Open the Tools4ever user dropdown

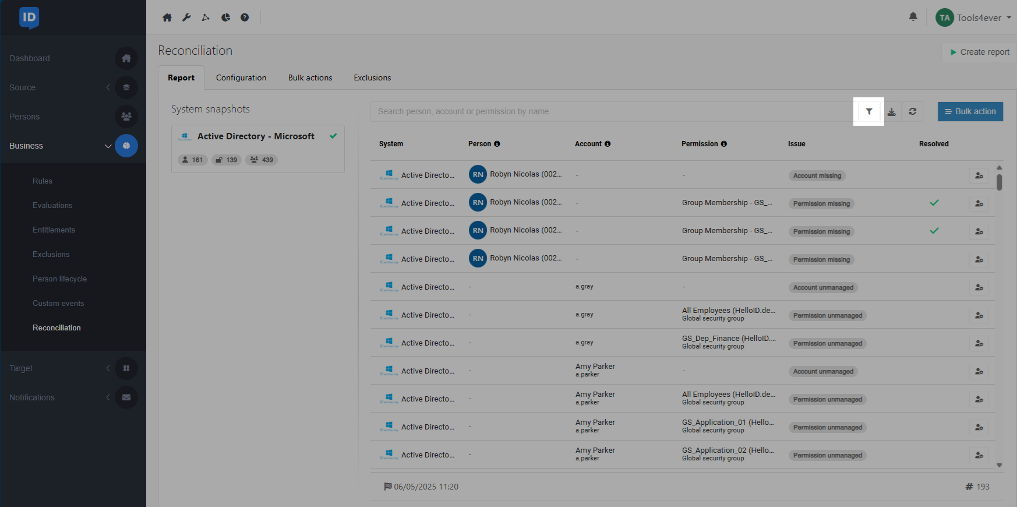[x=973, y=17]
